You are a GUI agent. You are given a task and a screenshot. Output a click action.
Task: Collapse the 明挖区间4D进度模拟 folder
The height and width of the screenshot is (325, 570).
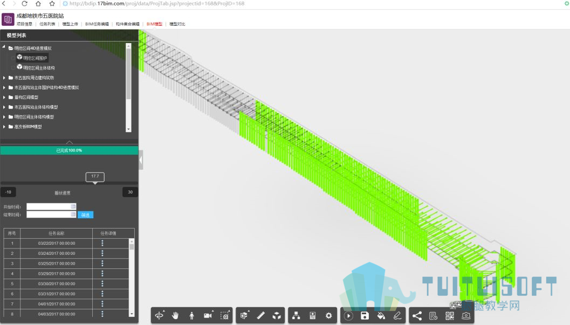[x=4, y=47]
